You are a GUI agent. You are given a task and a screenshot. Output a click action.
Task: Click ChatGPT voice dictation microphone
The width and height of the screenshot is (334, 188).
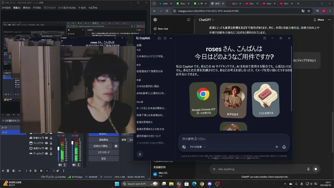click(x=308, y=169)
